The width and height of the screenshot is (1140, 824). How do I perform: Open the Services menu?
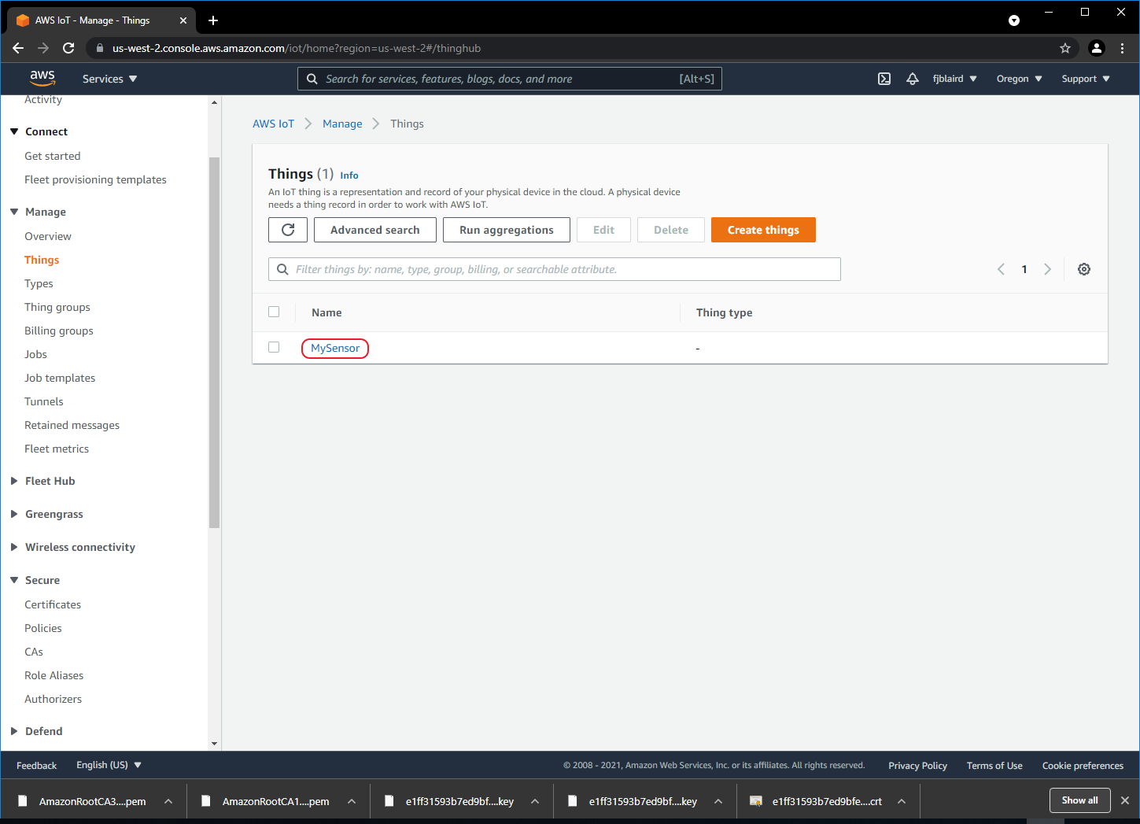coord(109,79)
